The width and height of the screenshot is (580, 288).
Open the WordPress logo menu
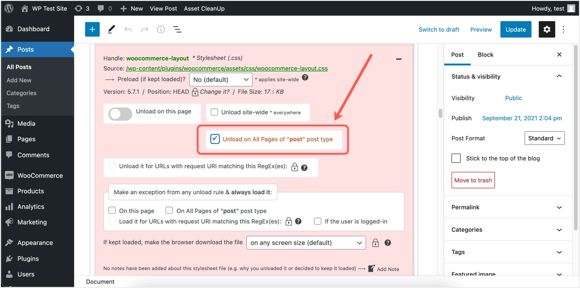point(9,8)
